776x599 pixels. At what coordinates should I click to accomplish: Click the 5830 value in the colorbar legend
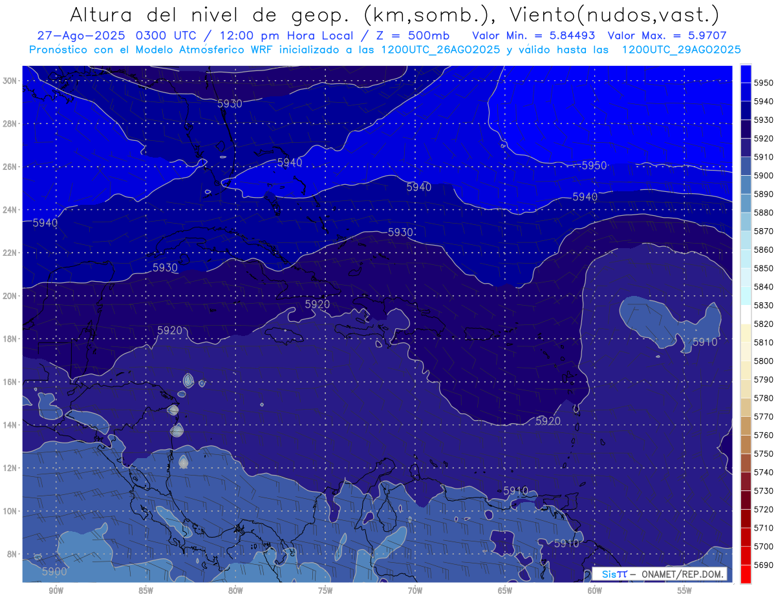[764, 305]
